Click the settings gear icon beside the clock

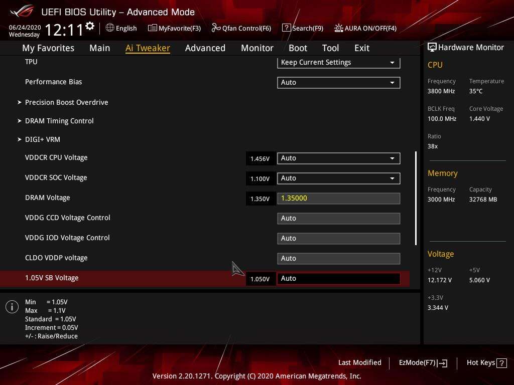pos(90,26)
